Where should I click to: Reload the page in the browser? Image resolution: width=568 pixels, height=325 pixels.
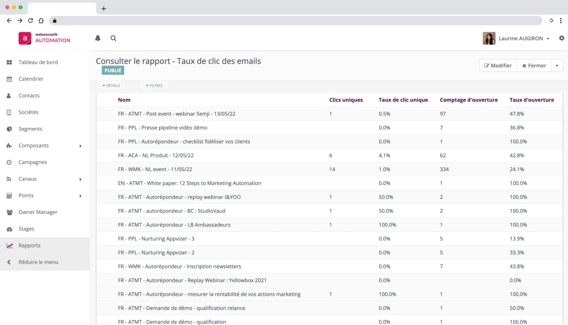[x=30, y=20]
